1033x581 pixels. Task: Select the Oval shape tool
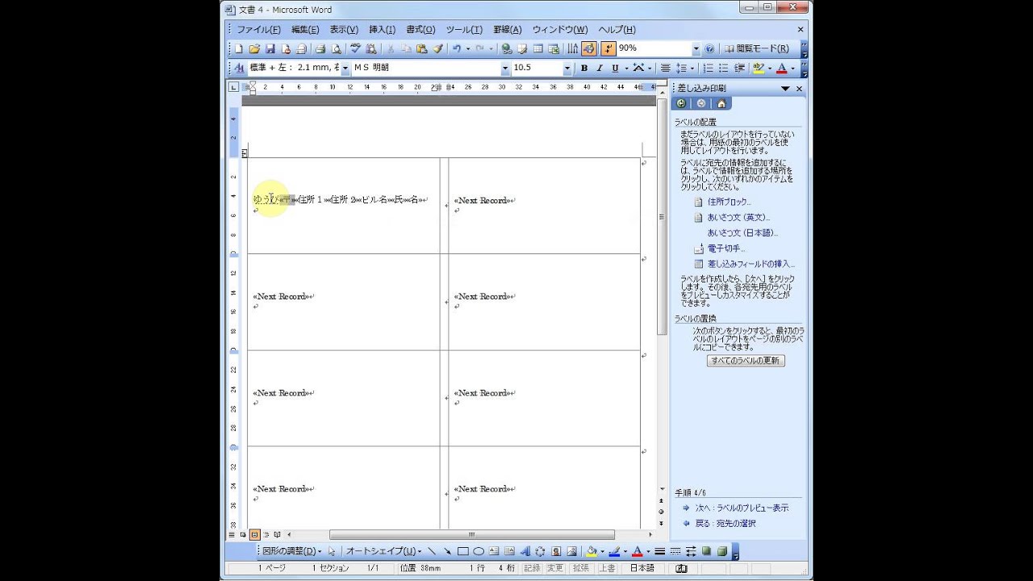[478, 551]
